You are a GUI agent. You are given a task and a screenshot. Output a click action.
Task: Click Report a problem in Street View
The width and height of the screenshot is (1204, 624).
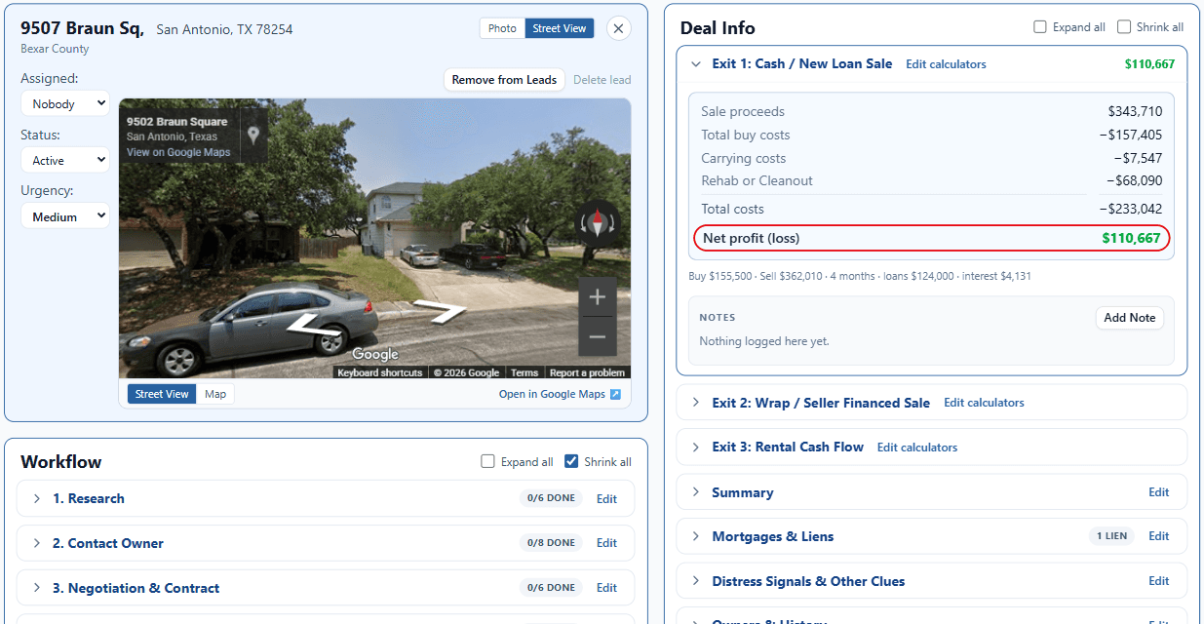tap(587, 372)
